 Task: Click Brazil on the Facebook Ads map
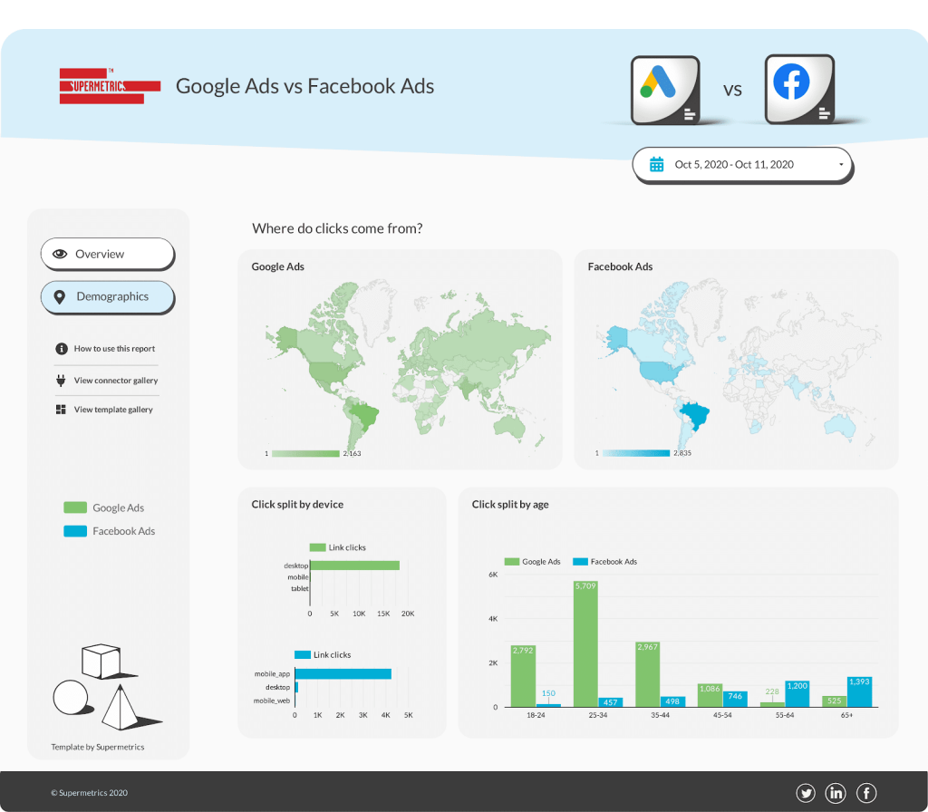click(694, 414)
